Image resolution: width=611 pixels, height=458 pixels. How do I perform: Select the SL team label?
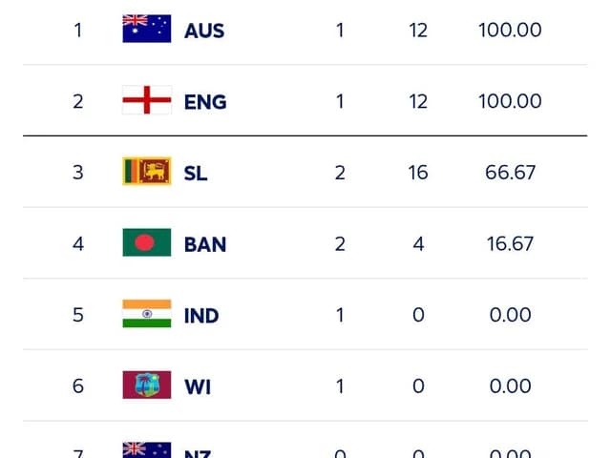coord(196,173)
